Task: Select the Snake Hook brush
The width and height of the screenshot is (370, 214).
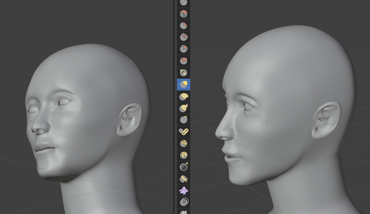Action: [x=184, y=108]
